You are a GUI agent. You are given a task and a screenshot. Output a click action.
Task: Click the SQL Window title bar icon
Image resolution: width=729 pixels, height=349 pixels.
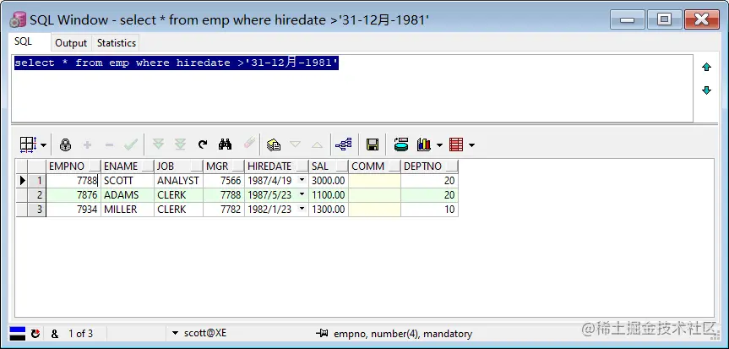(x=18, y=20)
